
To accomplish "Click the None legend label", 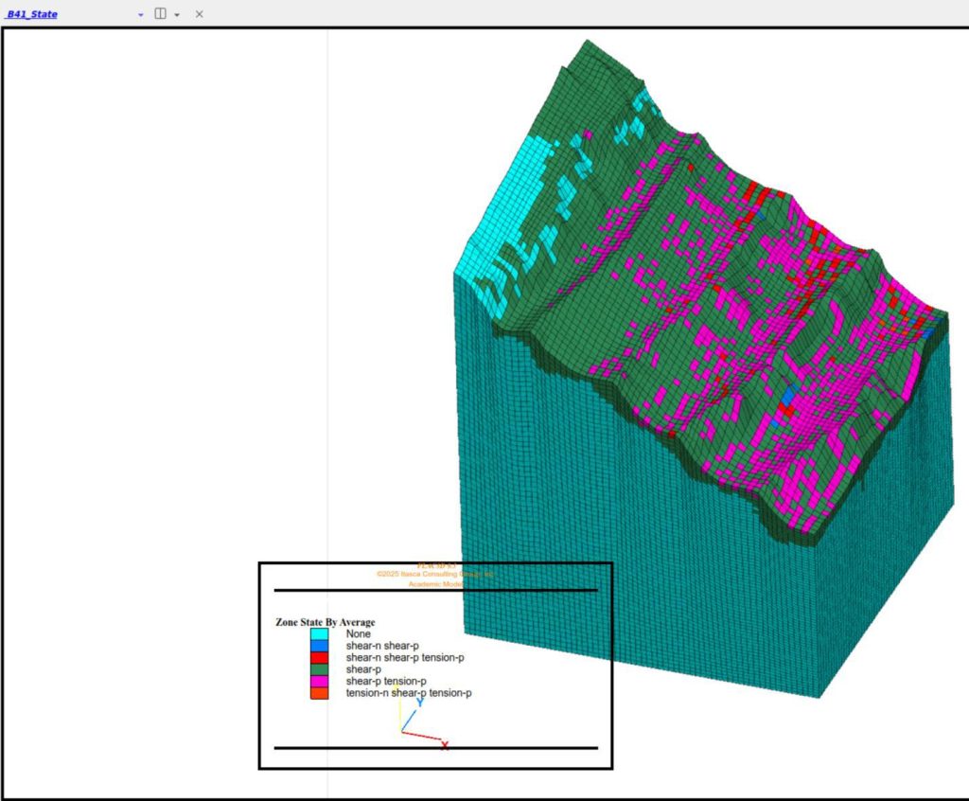I will click(358, 633).
